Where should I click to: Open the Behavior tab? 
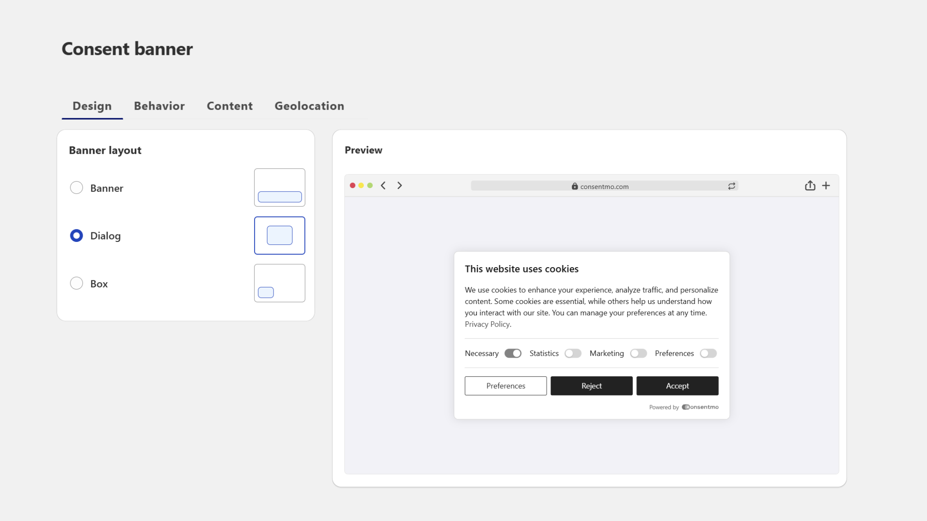tap(159, 106)
